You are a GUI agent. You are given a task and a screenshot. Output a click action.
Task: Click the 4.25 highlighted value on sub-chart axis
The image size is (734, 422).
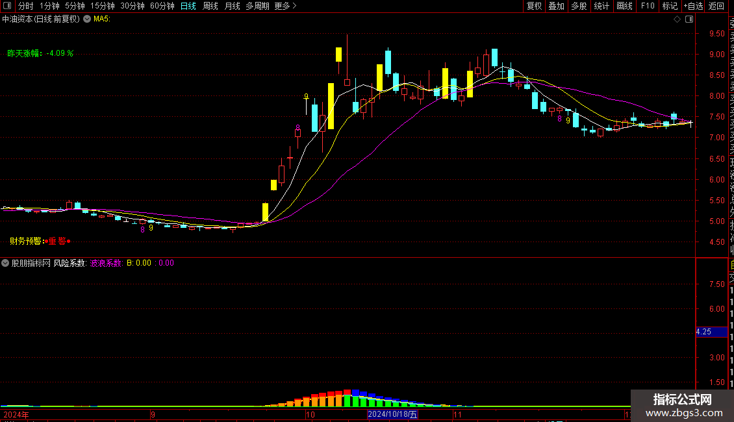712,332
